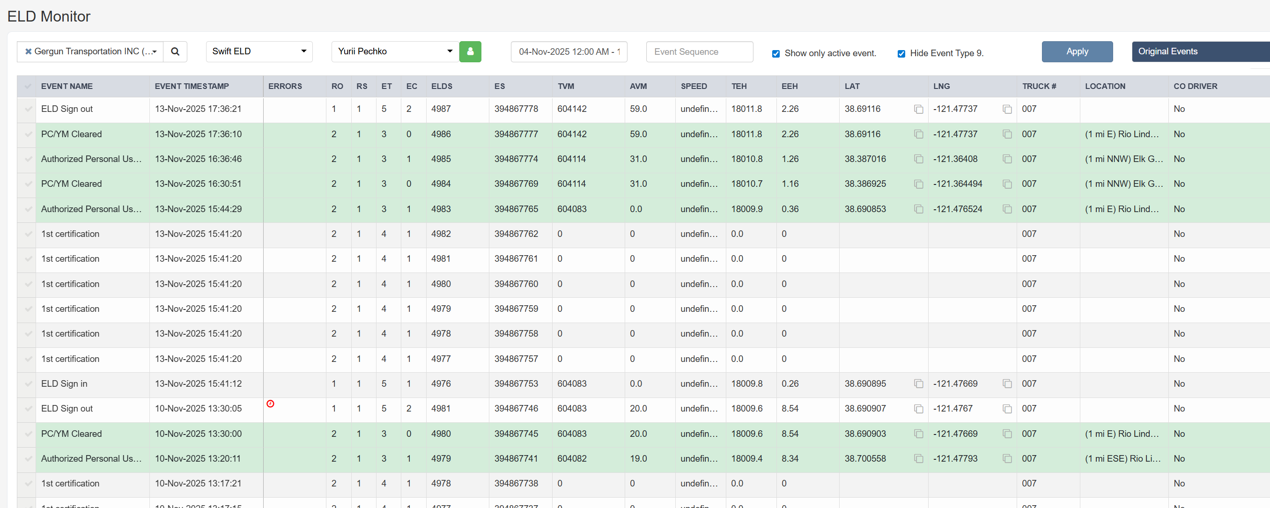
Task: Click the Event Sequence input field
Action: [699, 52]
